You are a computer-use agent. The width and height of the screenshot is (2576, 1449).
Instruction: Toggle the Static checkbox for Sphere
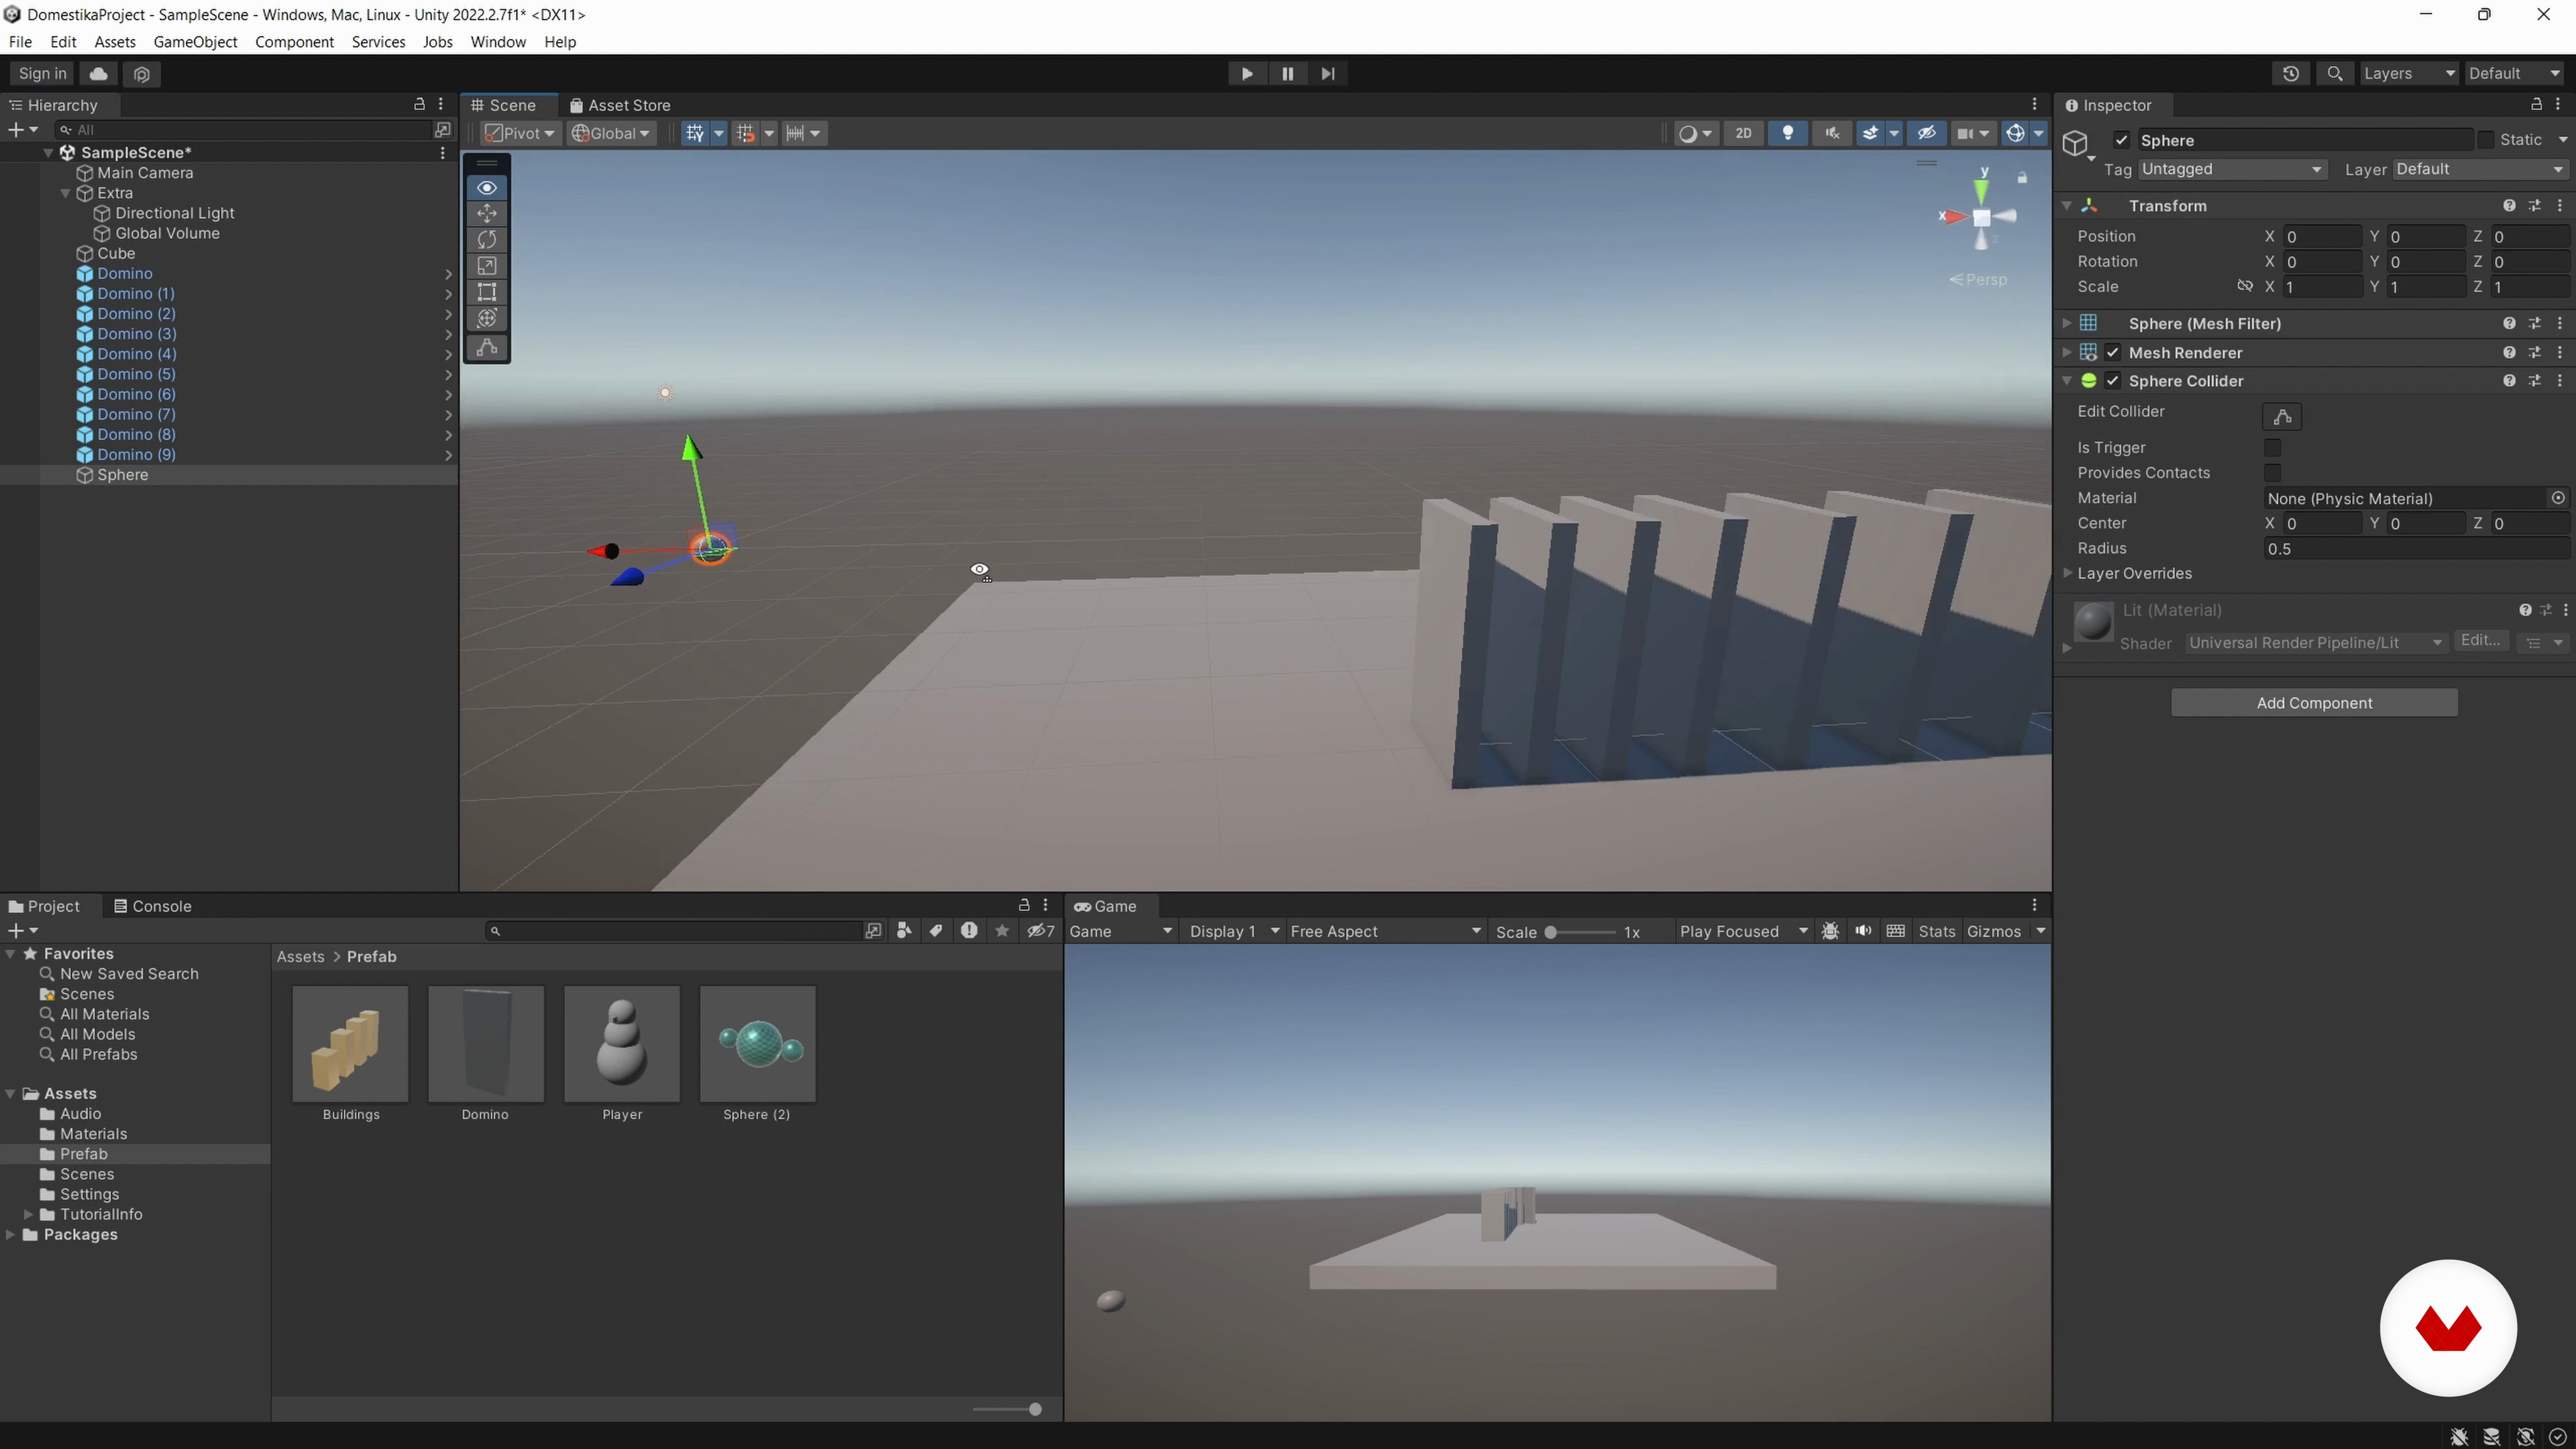pyautogui.click(x=2486, y=140)
